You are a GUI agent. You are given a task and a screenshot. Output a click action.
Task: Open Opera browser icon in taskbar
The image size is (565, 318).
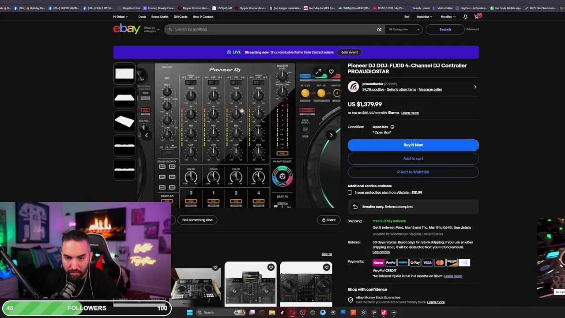292,313
